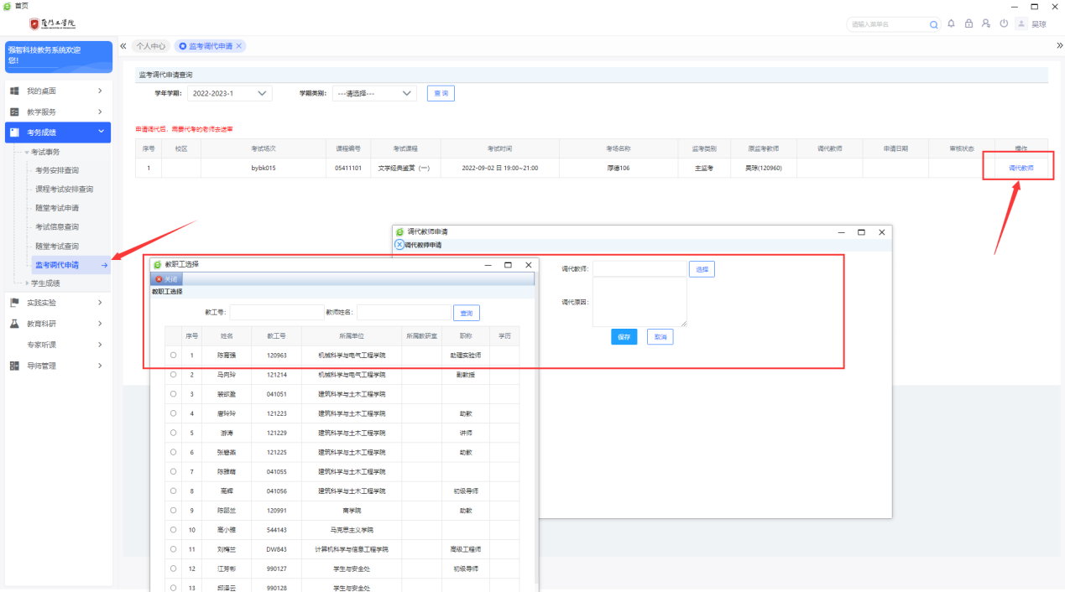Click the switch user role icon

(986, 24)
